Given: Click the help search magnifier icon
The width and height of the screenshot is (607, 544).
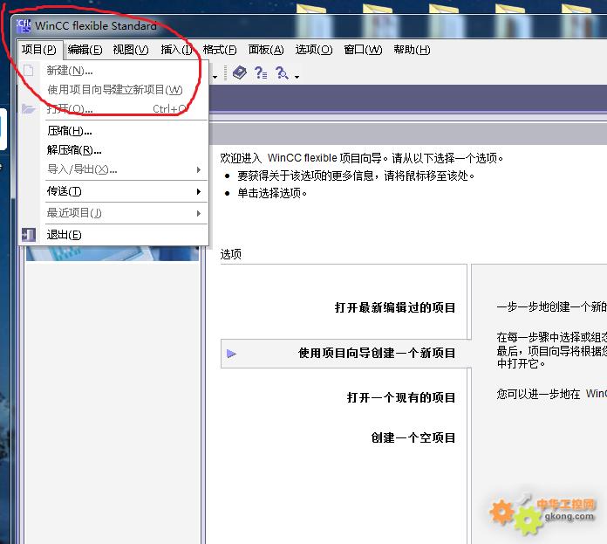Looking at the screenshot, I should 282,72.
